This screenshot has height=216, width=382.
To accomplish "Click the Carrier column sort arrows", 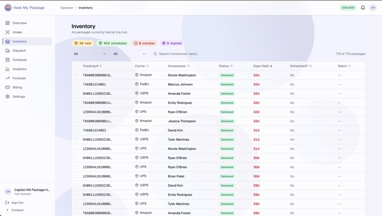I will click(x=148, y=66).
